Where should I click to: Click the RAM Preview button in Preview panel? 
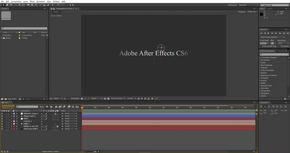click(288, 33)
